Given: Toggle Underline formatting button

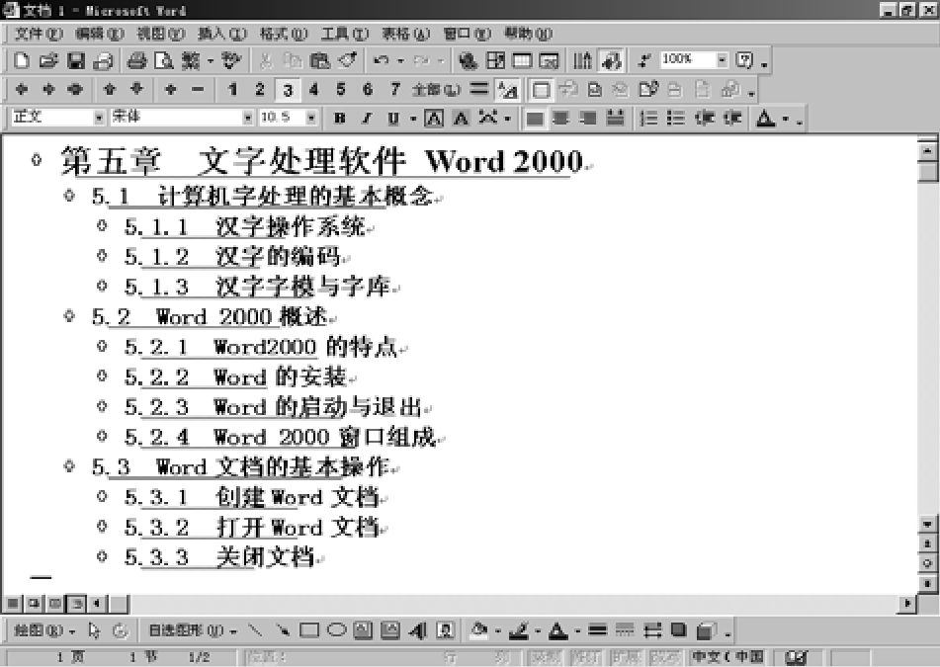Looking at the screenshot, I should tap(393, 118).
